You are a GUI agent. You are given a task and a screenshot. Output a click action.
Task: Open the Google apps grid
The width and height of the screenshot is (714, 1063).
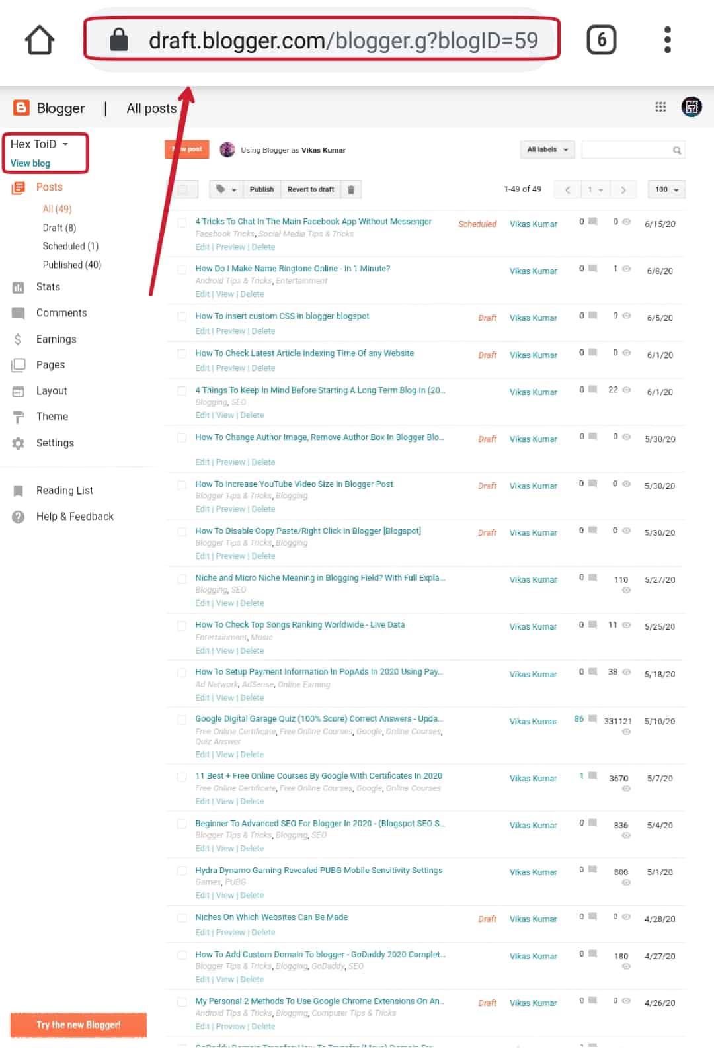tap(660, 106)
